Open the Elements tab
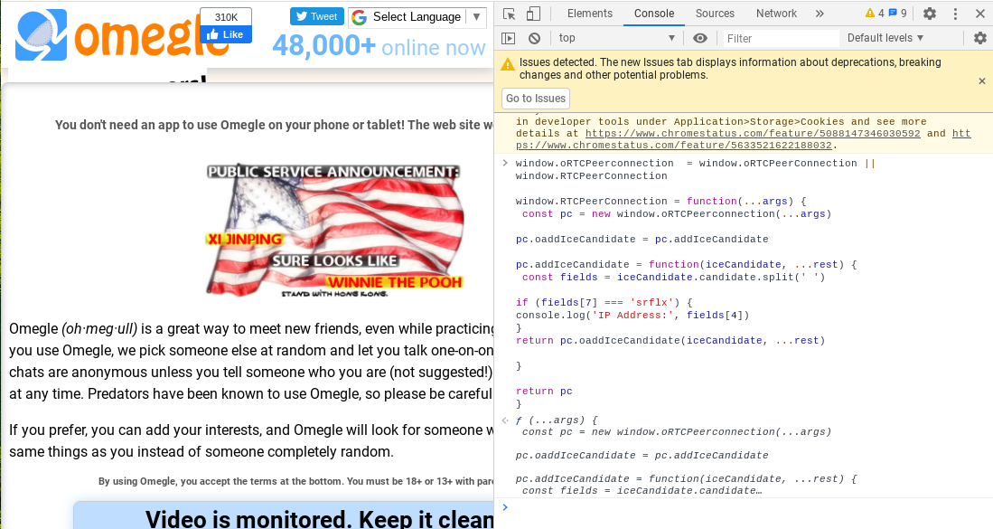 590,14
